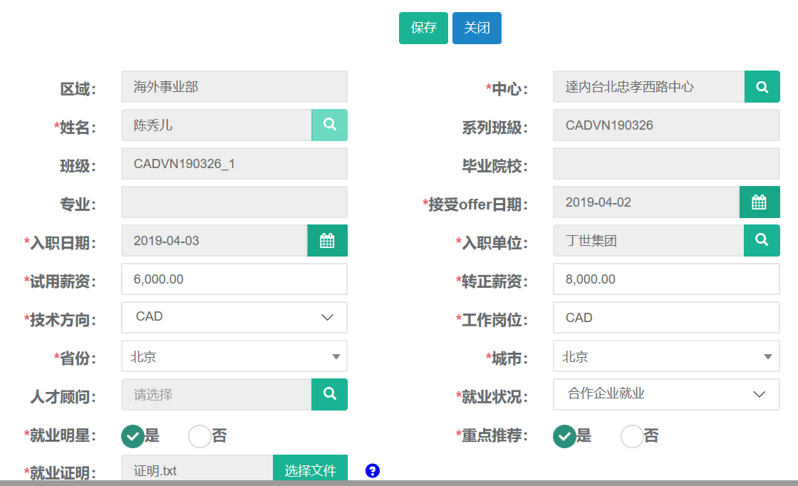Viewport: 798px width, 486px height.
Task: Open calendar for 接受offer日期
Action: [x=760, y=202]
